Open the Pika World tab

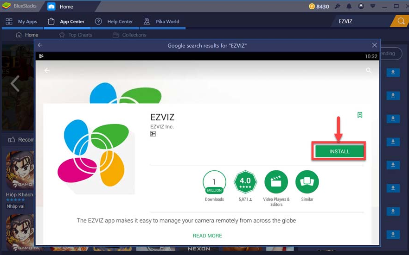pyautogui.click(x=161, y=21)
